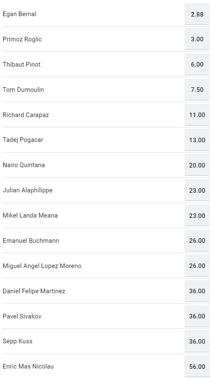Pick Julian Alaphilippe odds 23.00
Viewport: 211px width, 378px height.
[197, 190]
